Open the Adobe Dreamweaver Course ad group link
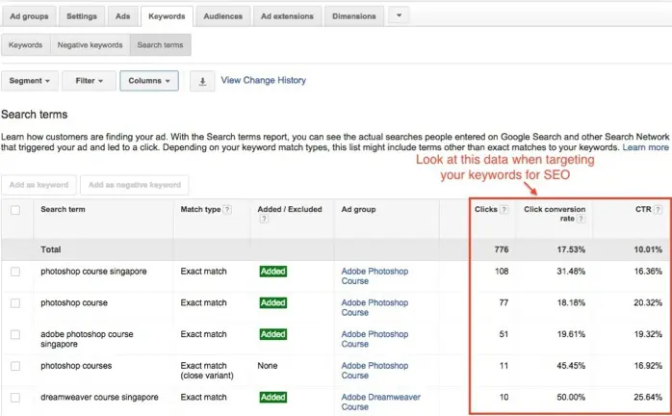672x416 pixels. (380, 402)
